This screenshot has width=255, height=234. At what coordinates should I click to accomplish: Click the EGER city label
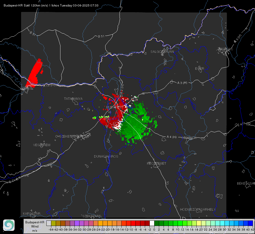click(200, 69)
